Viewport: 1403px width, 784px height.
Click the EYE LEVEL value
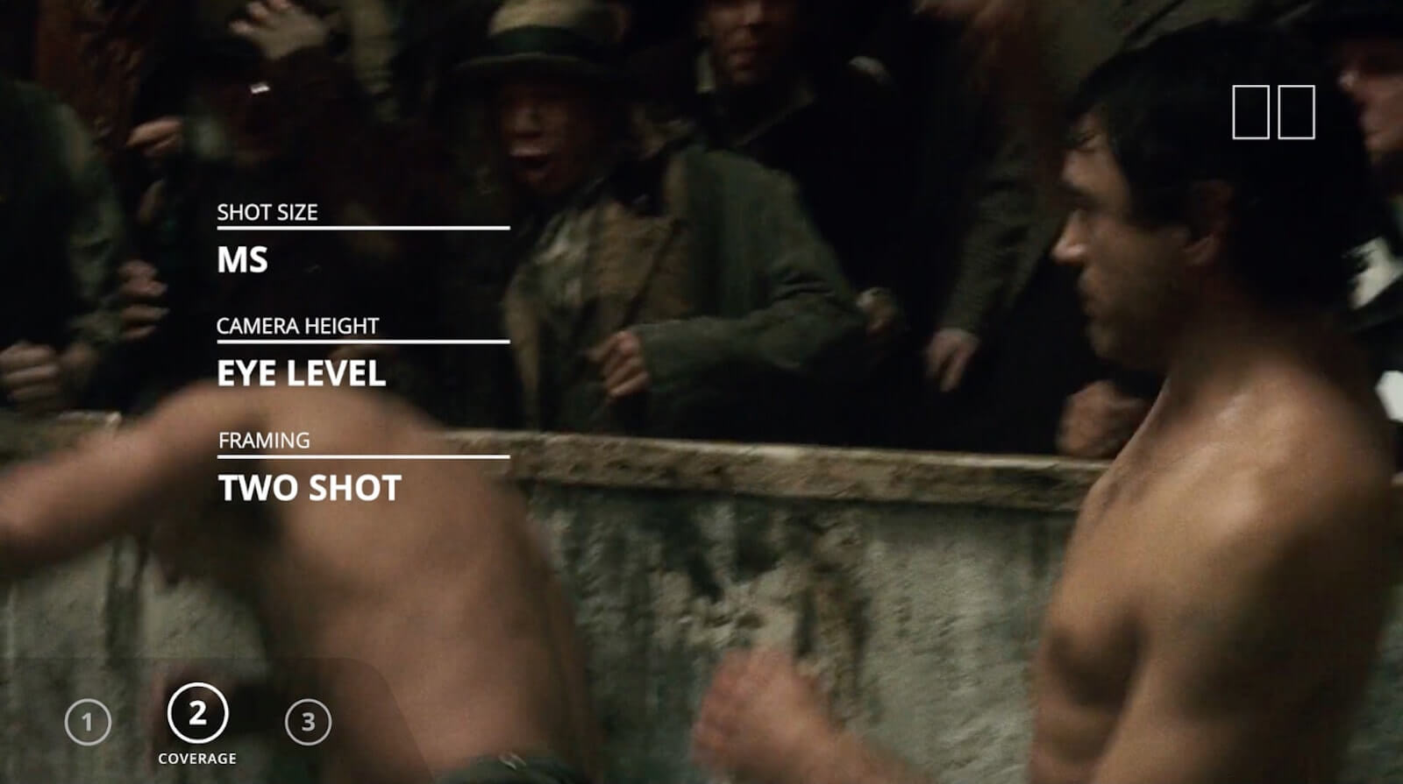pyautogui.click(x=302, y=374)
